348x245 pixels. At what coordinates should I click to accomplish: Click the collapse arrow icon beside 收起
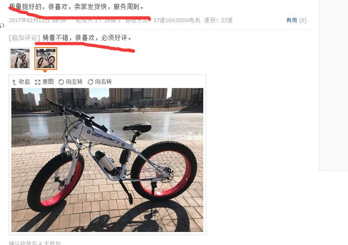pos(14,82)
